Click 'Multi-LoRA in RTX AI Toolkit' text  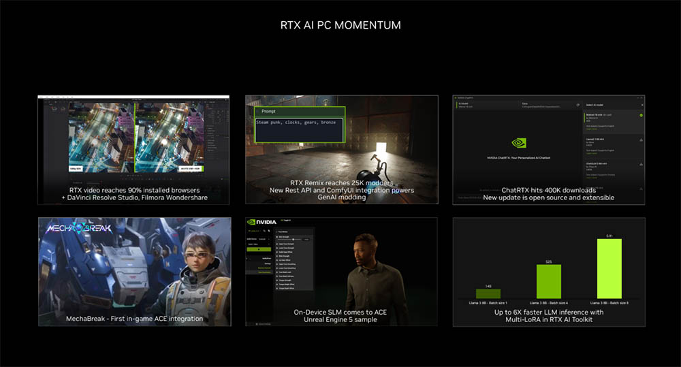point(548,319)
